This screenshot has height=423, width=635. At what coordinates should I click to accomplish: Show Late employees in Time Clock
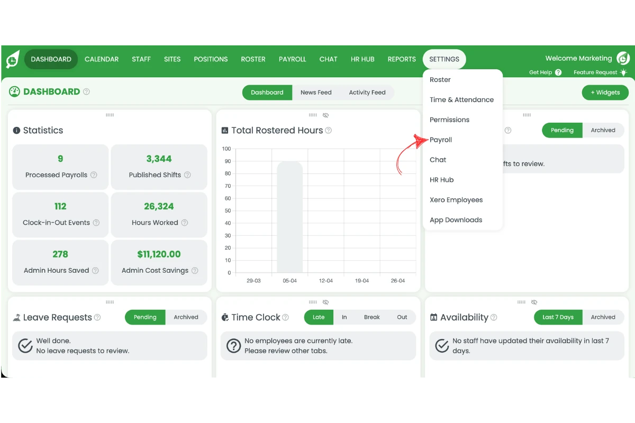(x=319, y=317)
